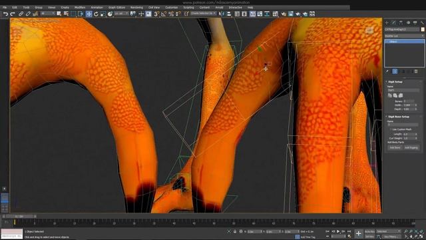
Task: Open the Hierarchy tab of command panel
Action: (x=401, y=23)
